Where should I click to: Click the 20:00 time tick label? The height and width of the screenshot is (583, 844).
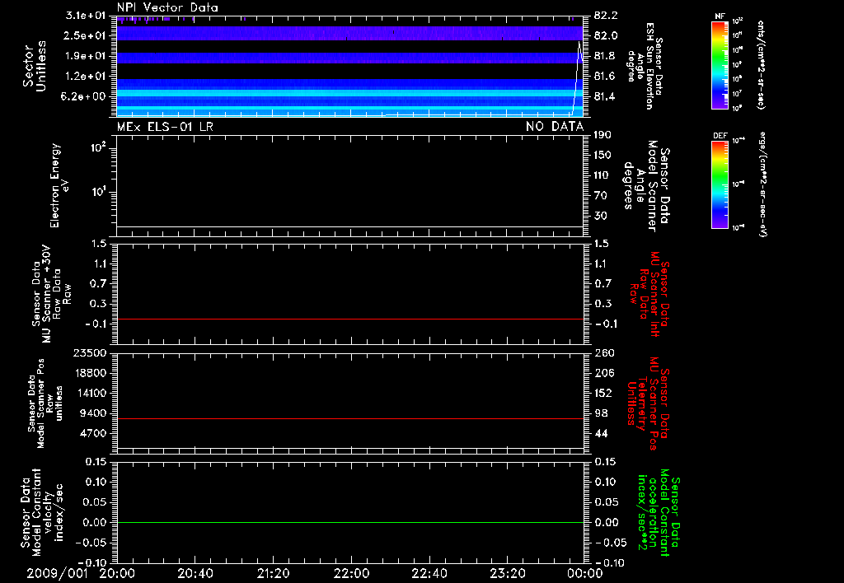117,573
